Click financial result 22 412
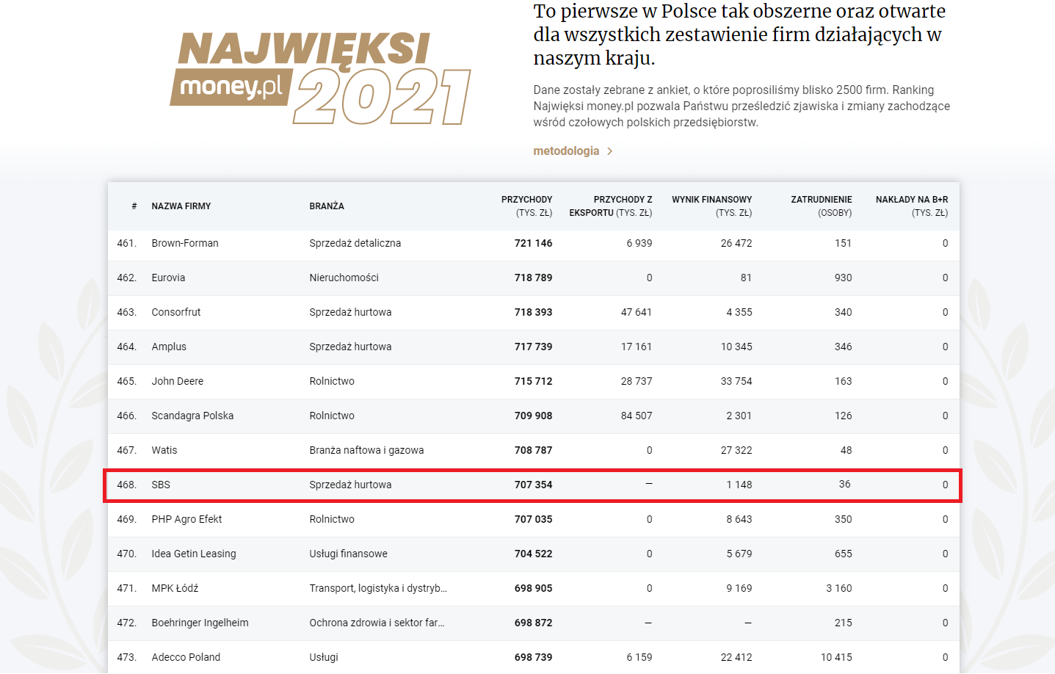Image resolution: width=1055 pixels, height=674 pixels. 736,657
